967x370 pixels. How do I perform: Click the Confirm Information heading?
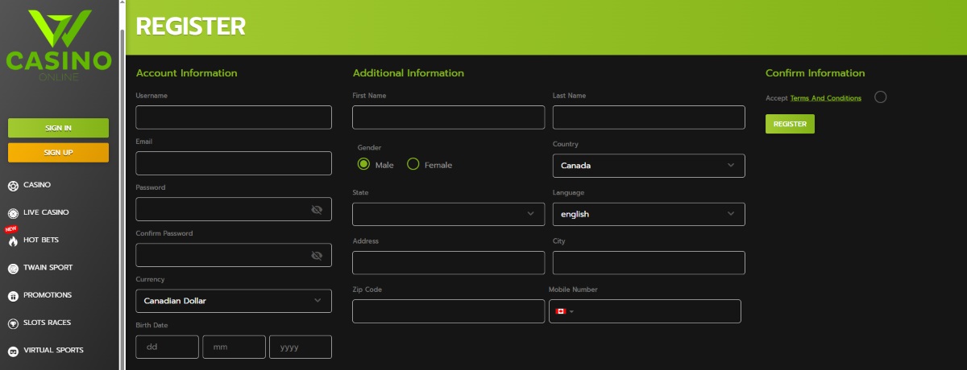coord(816,73)
